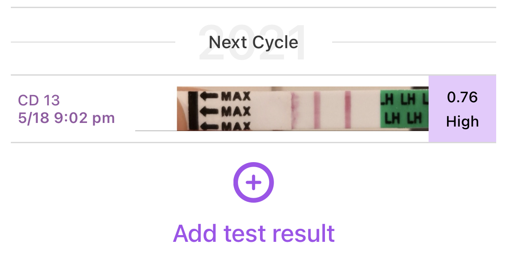Image resolution: width=507 pixels, height=263 pixels.
Task: Click the rightmost pink line on the strip
Action: [347, 109]
